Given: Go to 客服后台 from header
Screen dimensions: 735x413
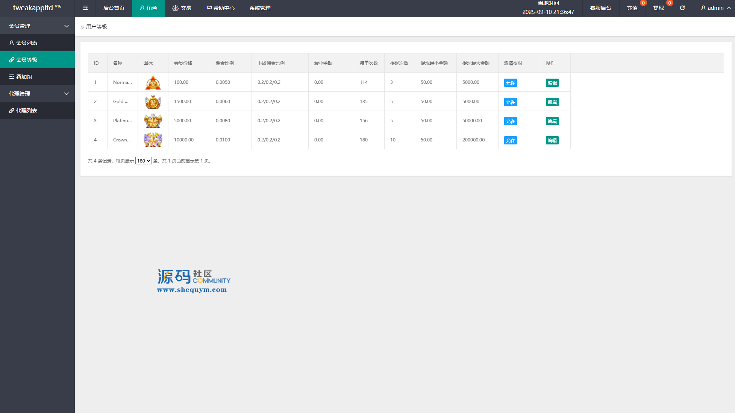Looking at the screenshot, I should [600, 8].
